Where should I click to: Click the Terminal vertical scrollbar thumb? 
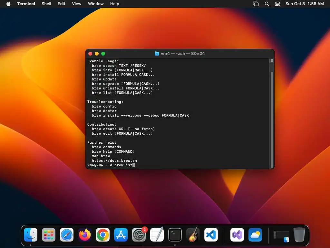point(272,120)
